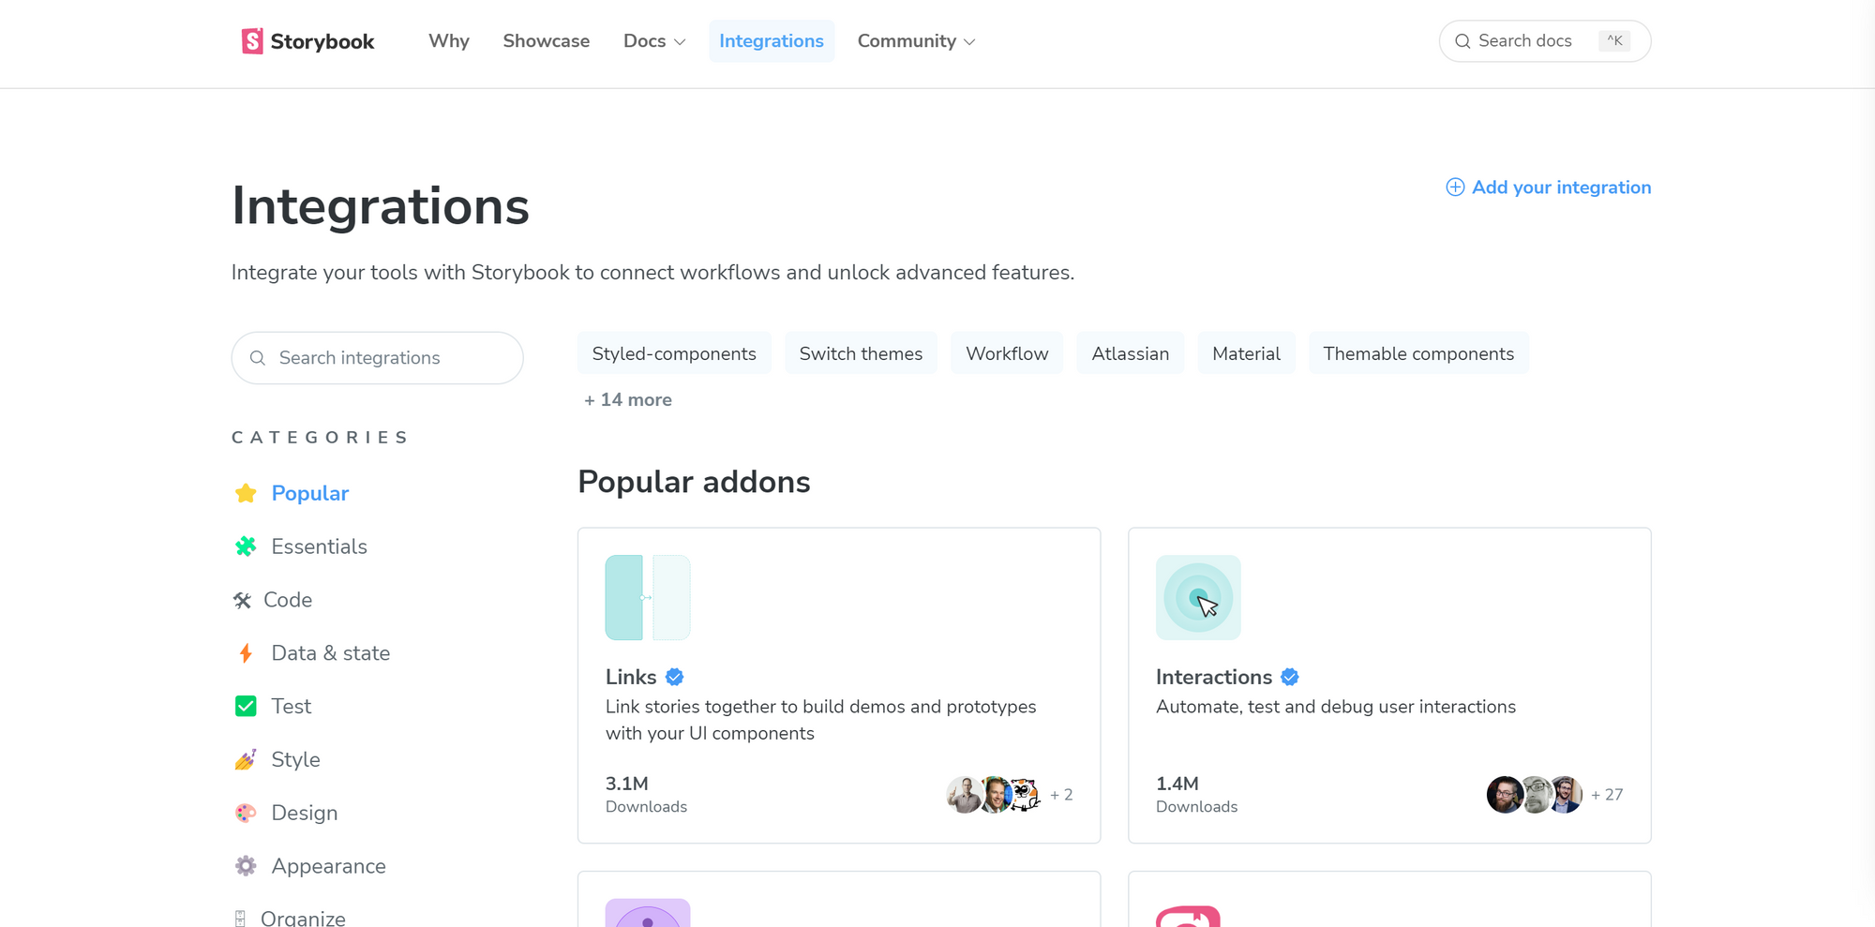Click the verified badge next to Links
The image size is (1875, 927).
[x=675, y=676]
